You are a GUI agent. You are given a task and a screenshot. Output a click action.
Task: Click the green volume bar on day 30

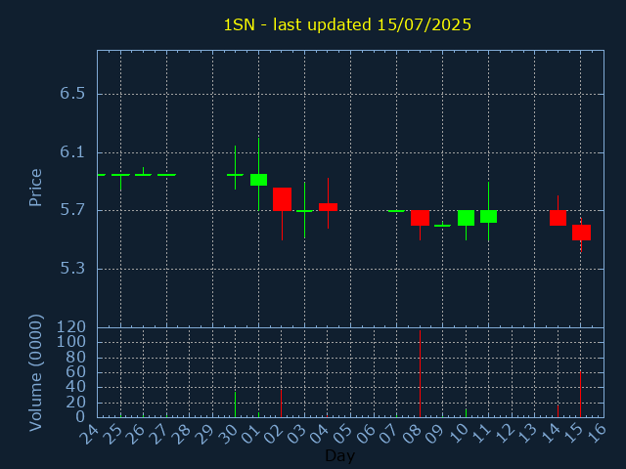coord(235,405)
